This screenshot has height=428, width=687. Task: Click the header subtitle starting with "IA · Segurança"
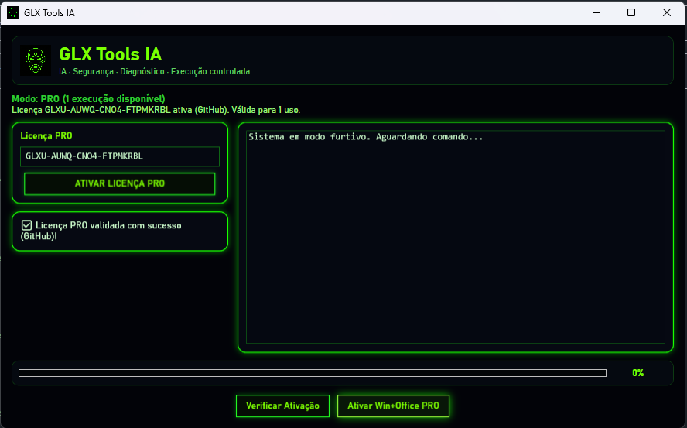tap(154, 71)
